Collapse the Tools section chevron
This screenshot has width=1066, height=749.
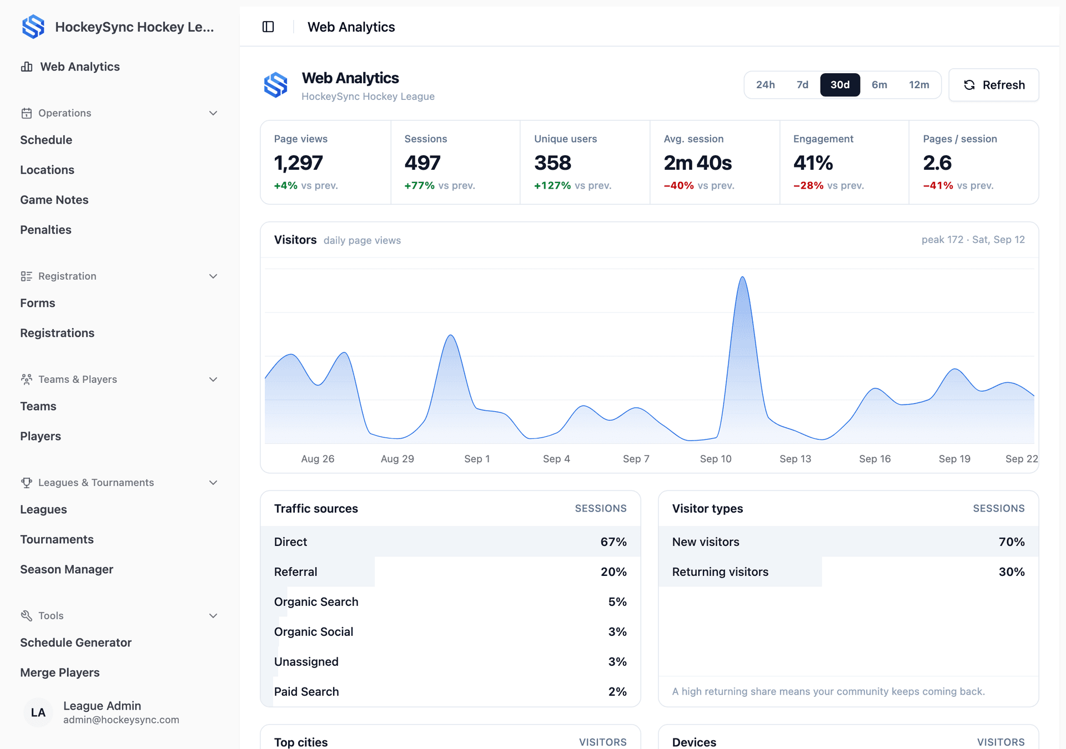click(213, 616)
